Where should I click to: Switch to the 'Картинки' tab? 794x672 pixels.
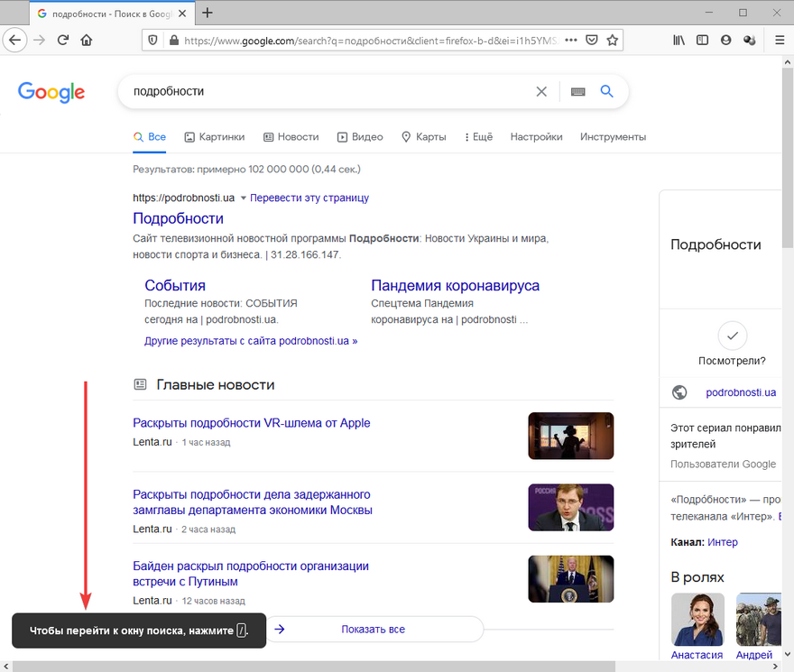[214, 137]
